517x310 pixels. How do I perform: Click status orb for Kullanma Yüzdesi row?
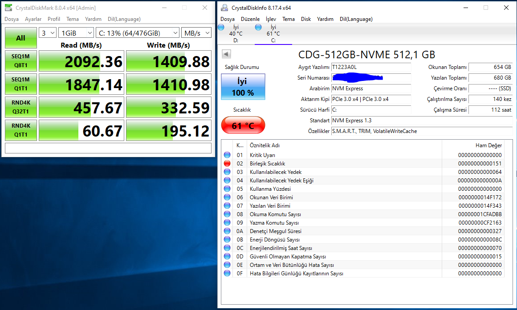tap(227, 189)
